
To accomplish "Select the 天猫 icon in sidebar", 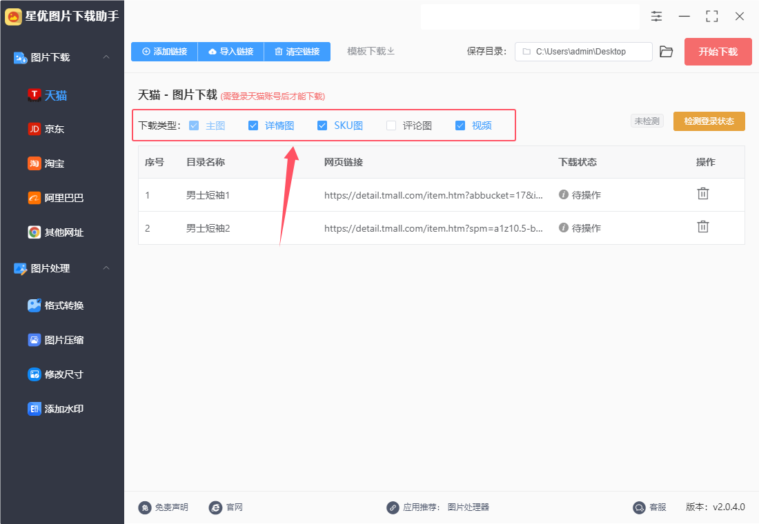I will [34, 95].
